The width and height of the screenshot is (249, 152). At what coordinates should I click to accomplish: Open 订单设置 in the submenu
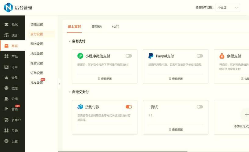37,73
